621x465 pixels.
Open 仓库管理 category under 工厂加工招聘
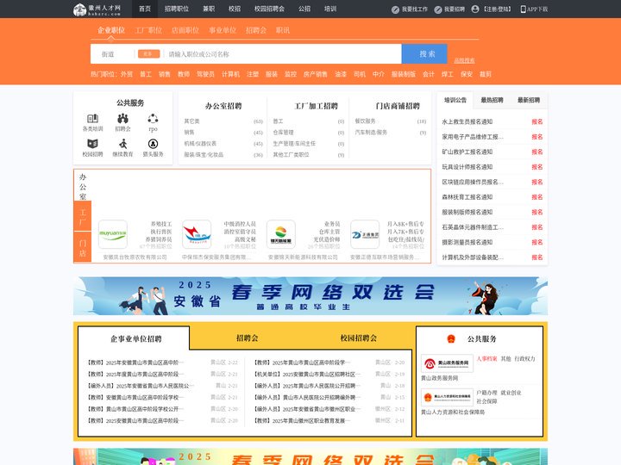tap(283, 133)
